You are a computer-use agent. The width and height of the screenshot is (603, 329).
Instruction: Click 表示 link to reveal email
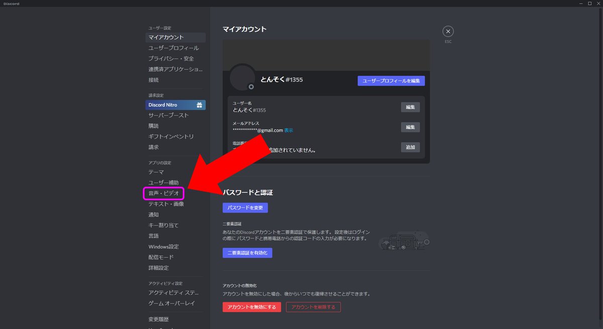[288, 130]
